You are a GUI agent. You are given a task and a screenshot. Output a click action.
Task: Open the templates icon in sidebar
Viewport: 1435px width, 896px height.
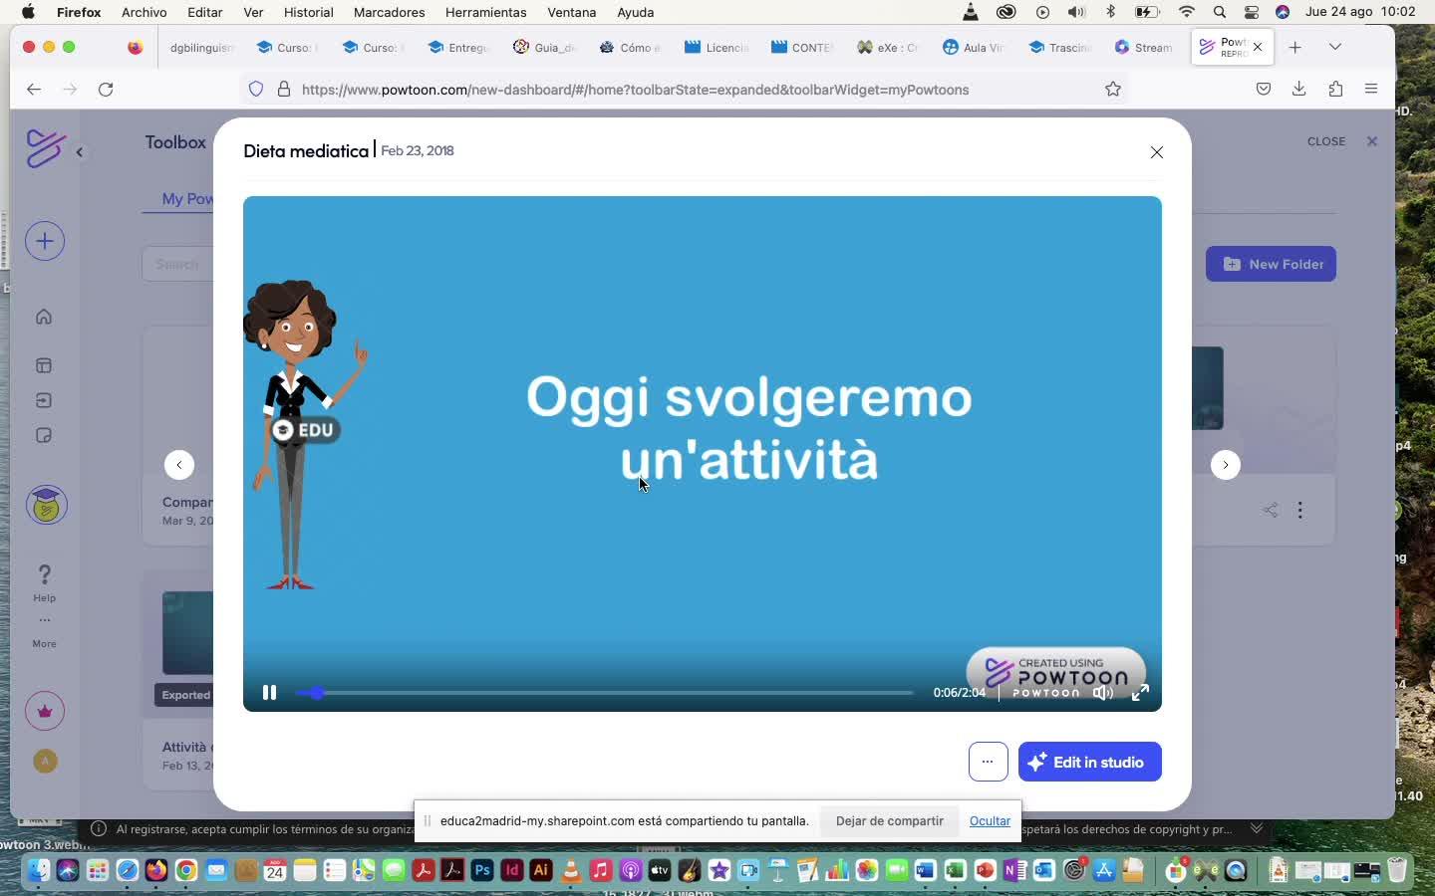tap(44, 365)
